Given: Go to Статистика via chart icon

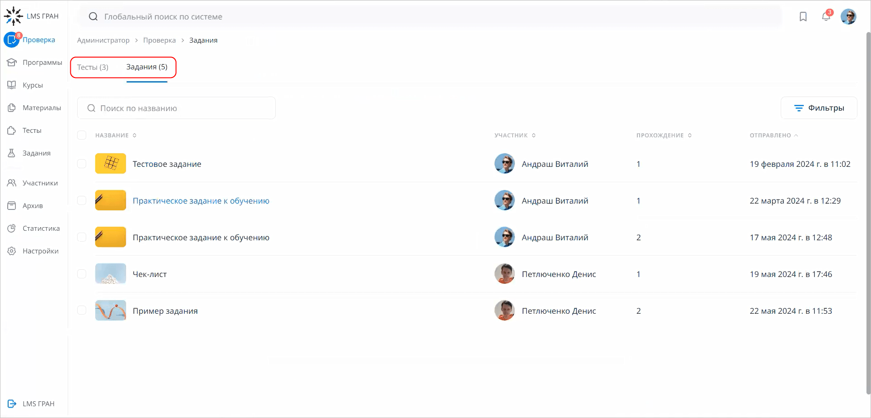Looking at the screenshot, I should point(12,228).
